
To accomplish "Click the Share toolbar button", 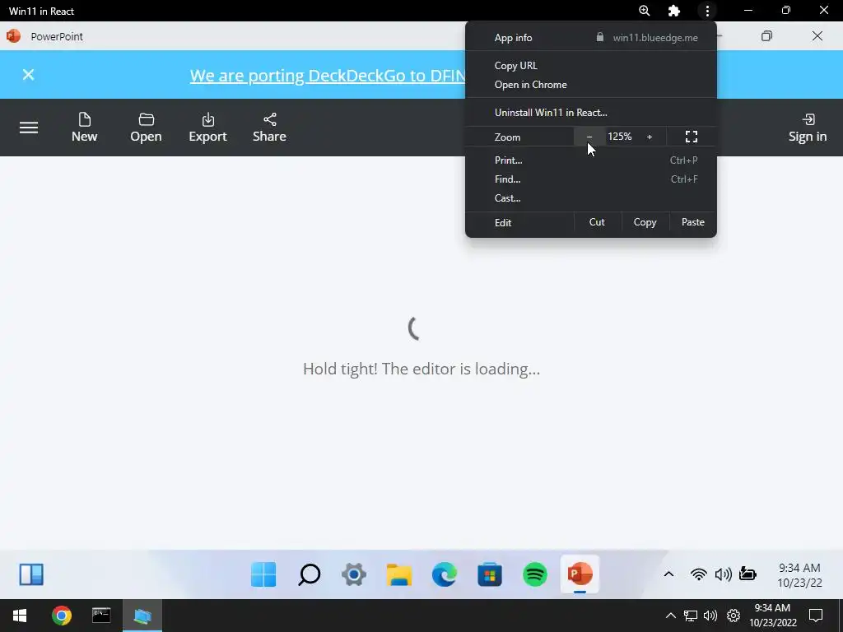I will tap(269, 128).
